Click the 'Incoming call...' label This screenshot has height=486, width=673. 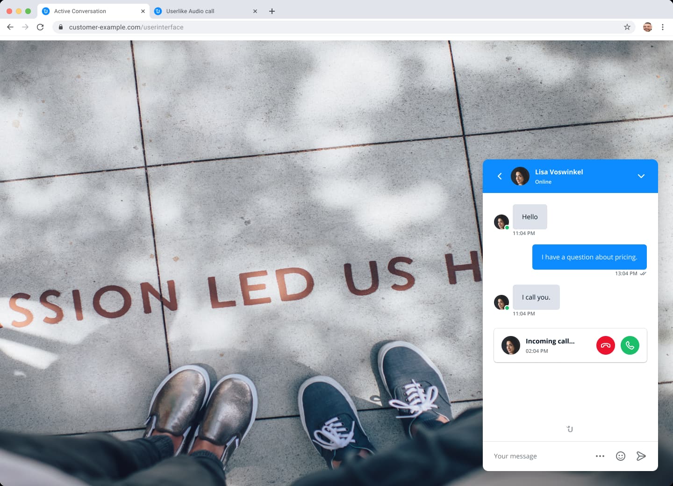tap(550, 341)
